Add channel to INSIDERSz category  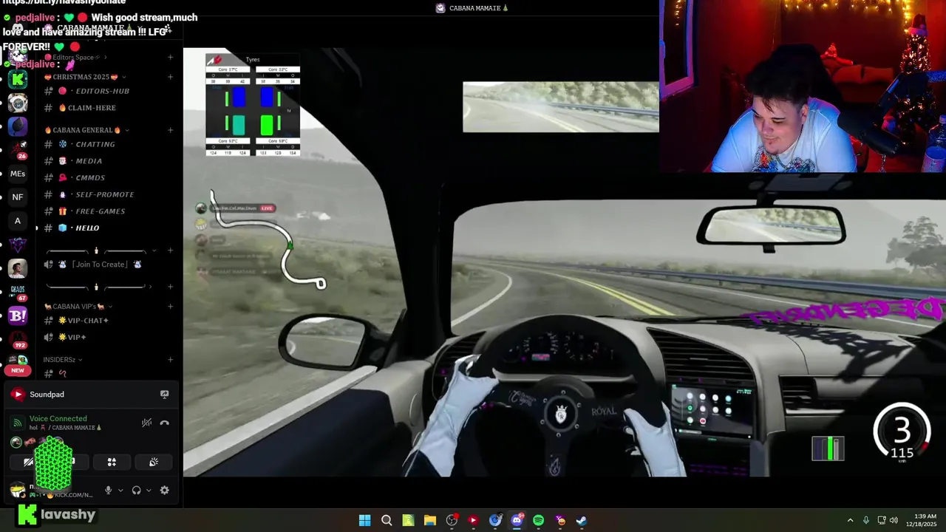(x=170, y=360)
